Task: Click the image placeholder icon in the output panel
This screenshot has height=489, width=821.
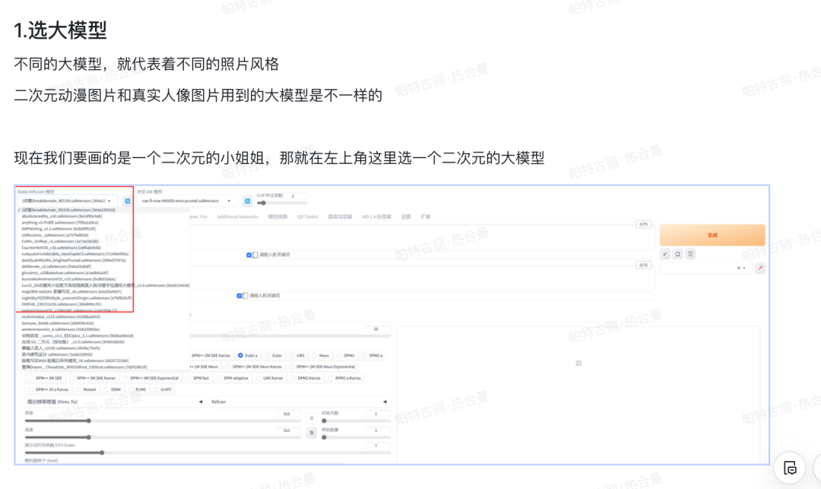Action: (579, 363)
